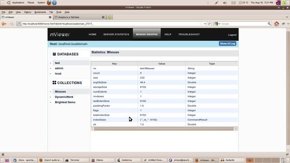Screen dimensions: 290x163
Task: Select the MONGO GRAPHS nav item
Action: tap(147, 34)
